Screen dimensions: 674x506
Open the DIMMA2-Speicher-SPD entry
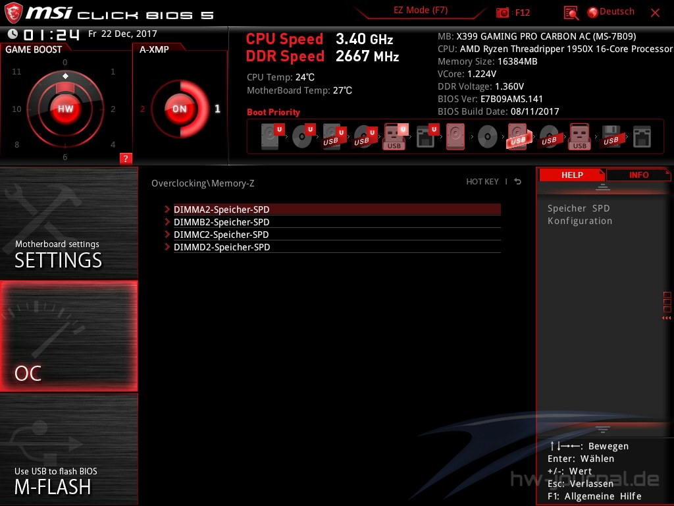pos(337,209)
